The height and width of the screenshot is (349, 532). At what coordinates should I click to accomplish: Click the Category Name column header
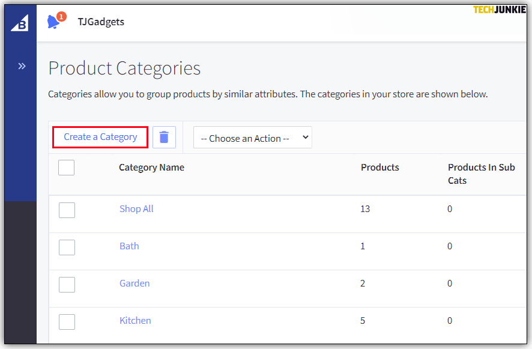[x=151, y=168]
